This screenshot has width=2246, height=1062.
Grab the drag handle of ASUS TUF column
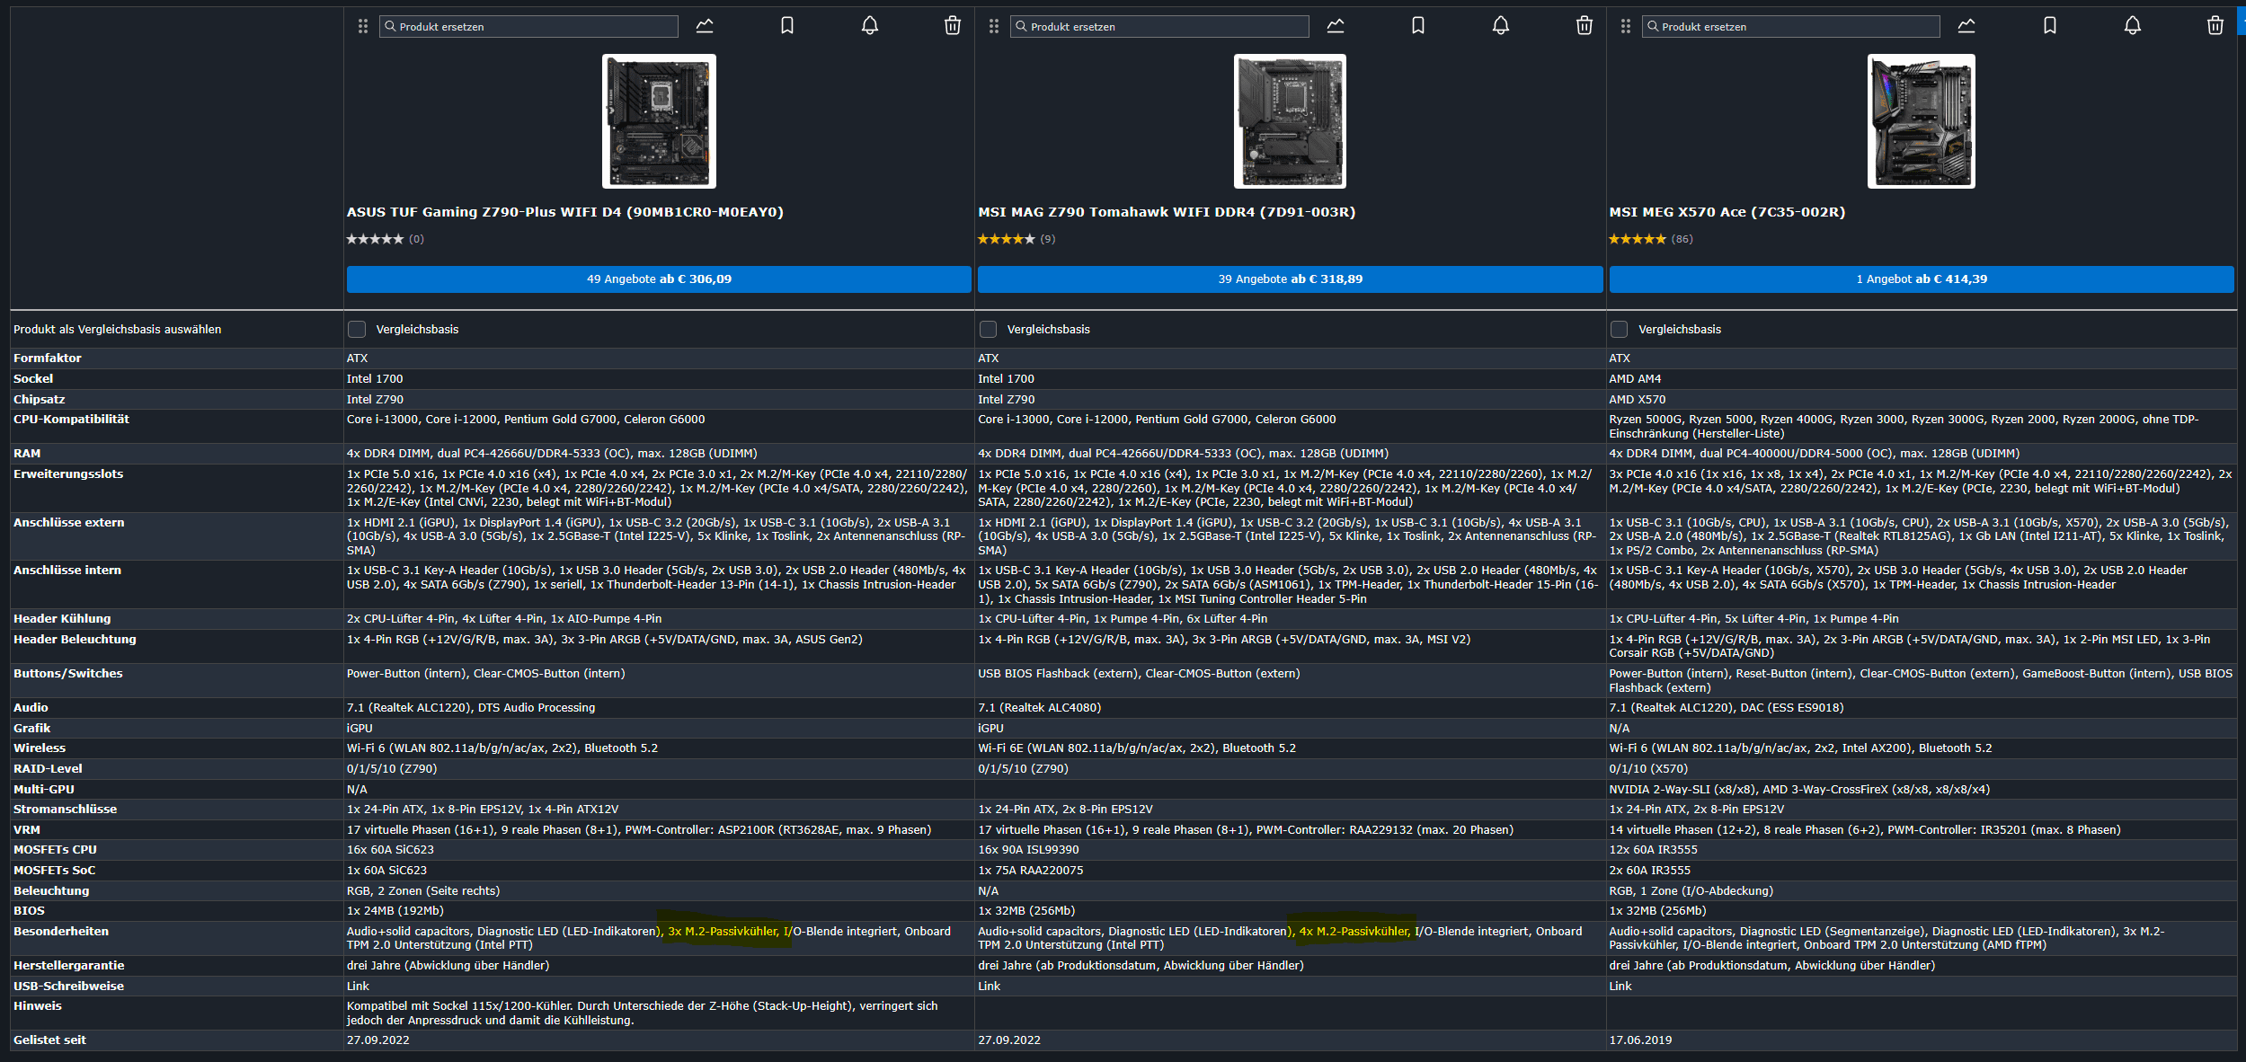point(363,26)
